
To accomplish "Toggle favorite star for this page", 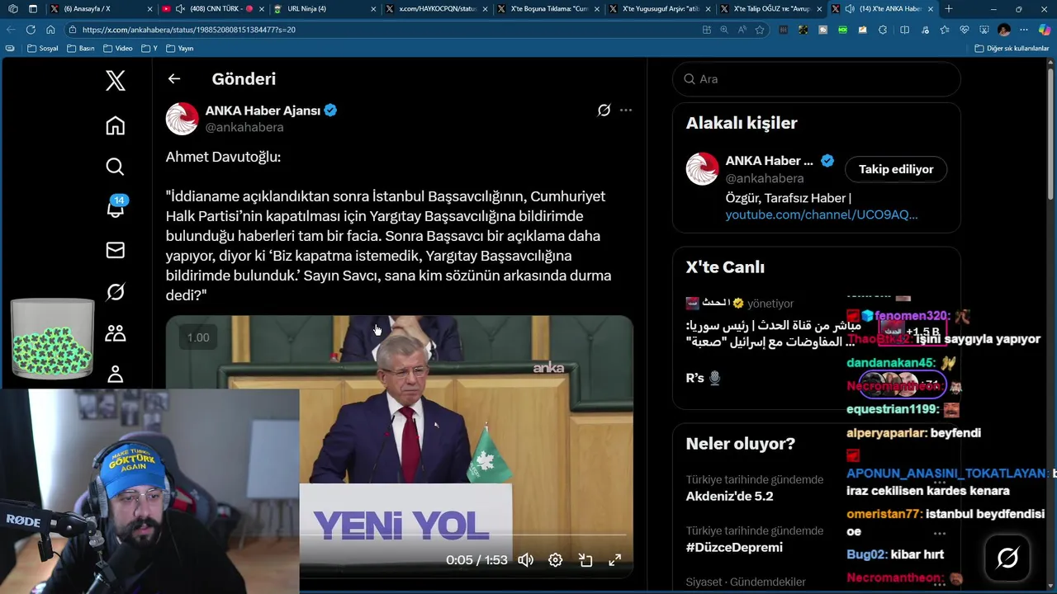I will pyautogui.click(x=760, y=30).
